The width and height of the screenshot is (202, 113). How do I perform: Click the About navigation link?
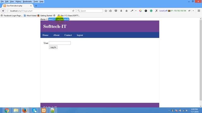point(56,35)
